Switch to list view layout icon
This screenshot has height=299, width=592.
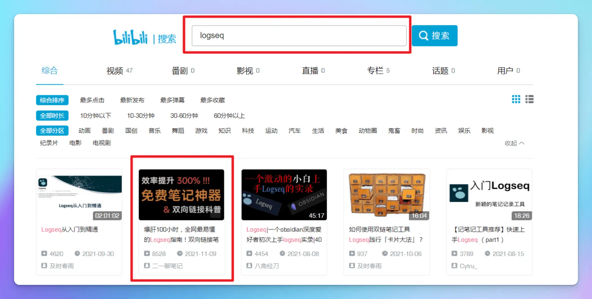(529, 99)
